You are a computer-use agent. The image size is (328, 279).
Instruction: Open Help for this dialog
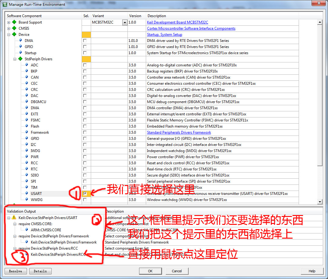(312, 271)
